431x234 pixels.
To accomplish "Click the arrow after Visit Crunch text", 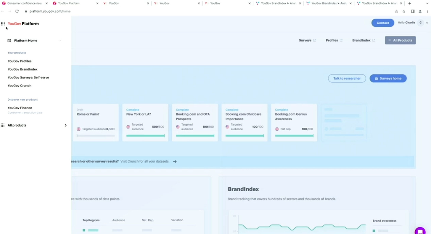I will point(175,161).
